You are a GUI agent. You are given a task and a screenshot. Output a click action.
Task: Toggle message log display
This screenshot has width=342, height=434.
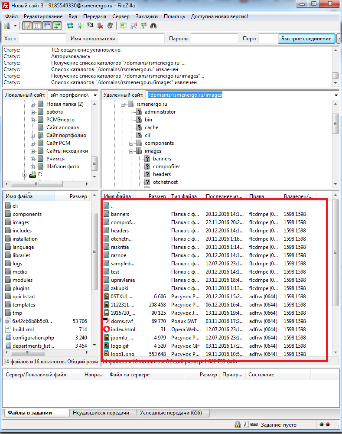(x=27, y=26)
